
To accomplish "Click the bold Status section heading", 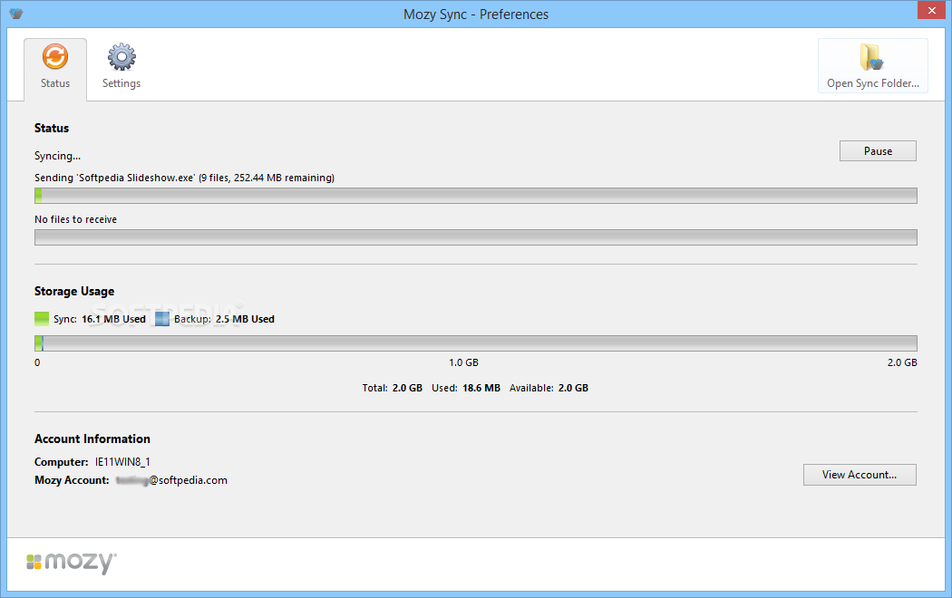I will 52,129.
